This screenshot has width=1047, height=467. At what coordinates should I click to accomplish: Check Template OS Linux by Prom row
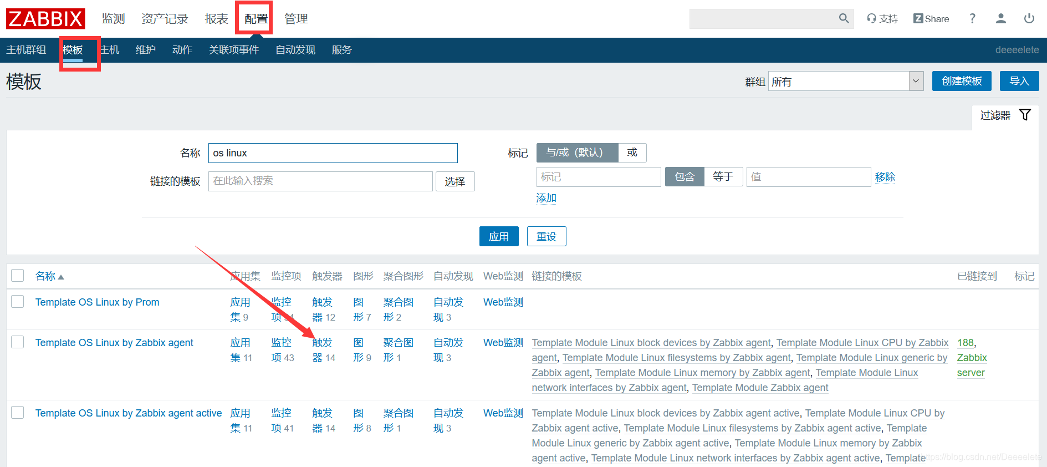click(18, 302)
